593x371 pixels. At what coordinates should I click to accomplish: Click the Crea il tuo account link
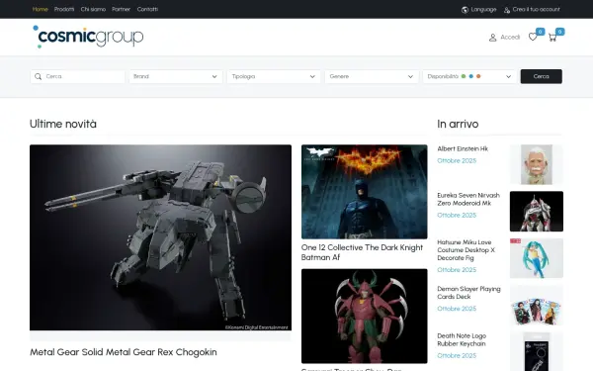click(532, 10)
